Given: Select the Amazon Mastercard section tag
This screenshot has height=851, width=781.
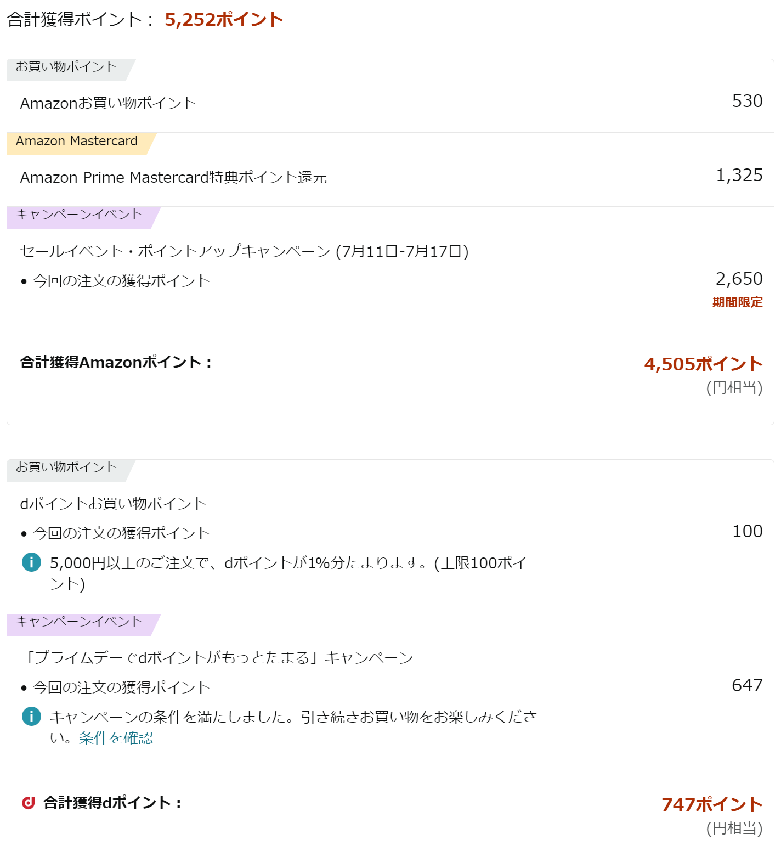Looking at the screenshot, I should 77,142.
